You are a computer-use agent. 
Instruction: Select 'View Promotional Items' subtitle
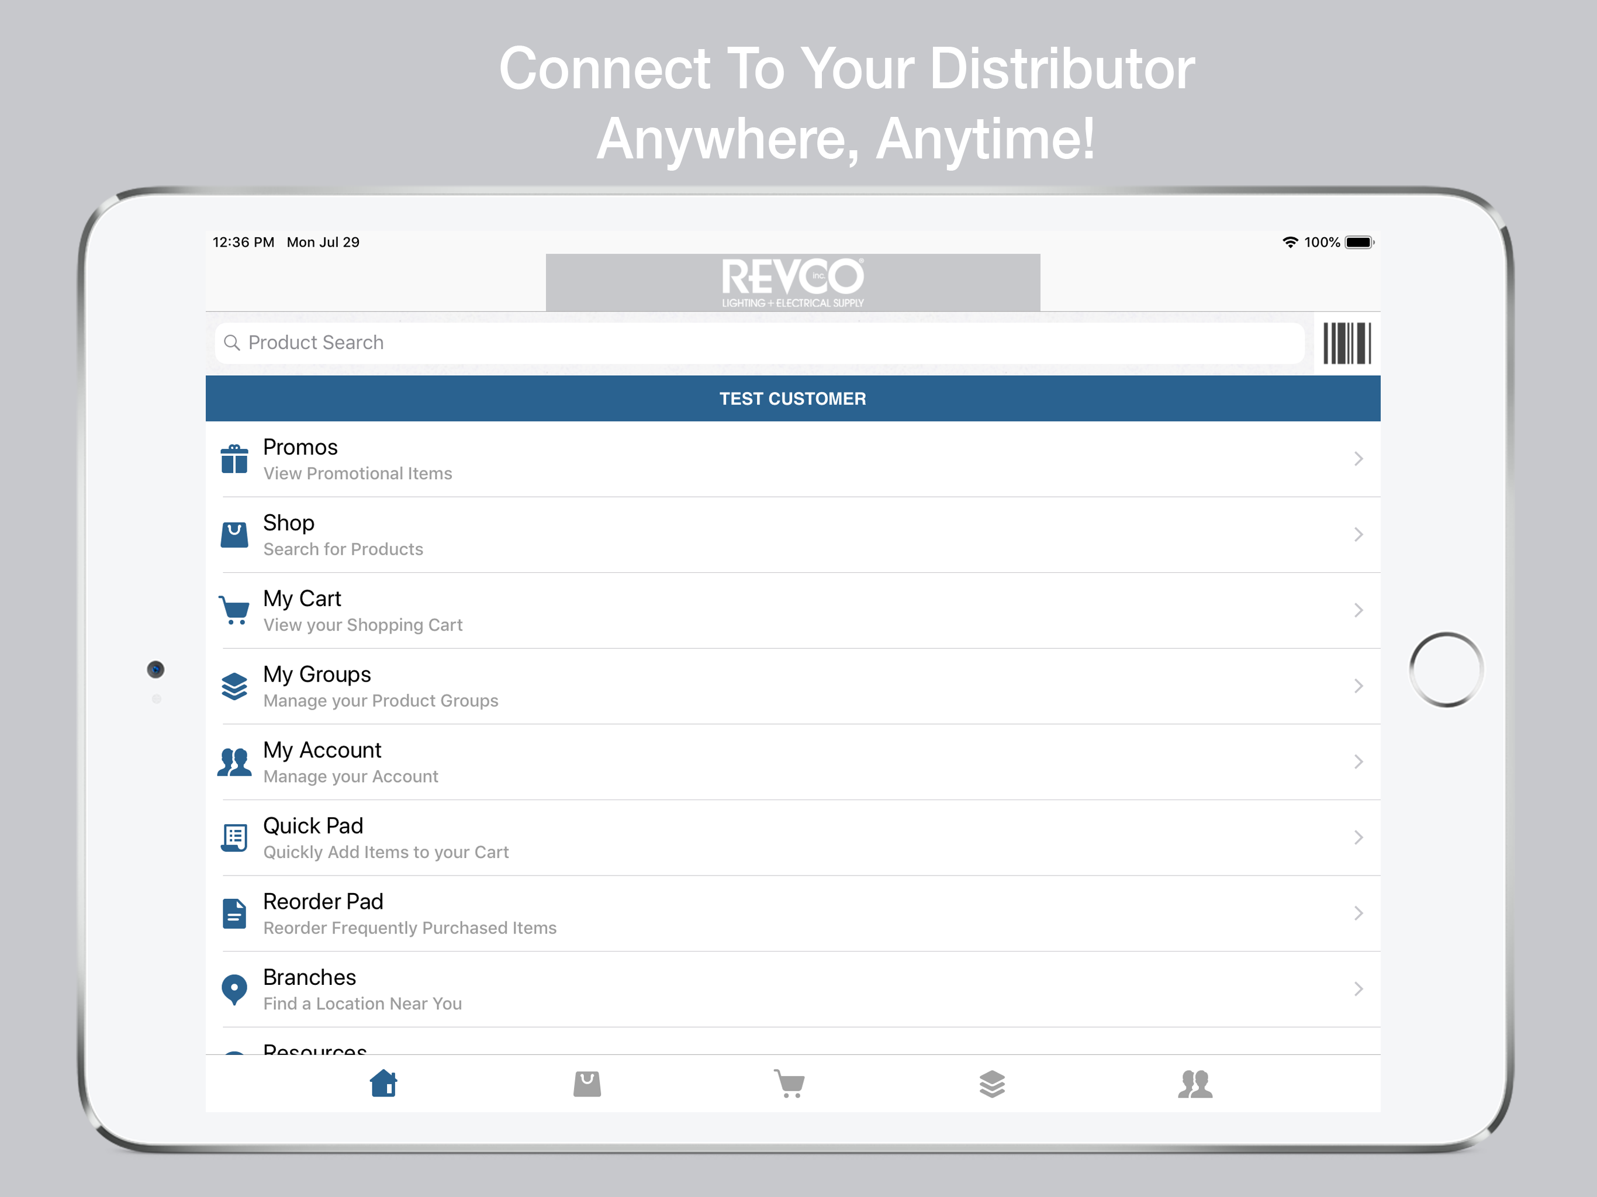point(357,473)
